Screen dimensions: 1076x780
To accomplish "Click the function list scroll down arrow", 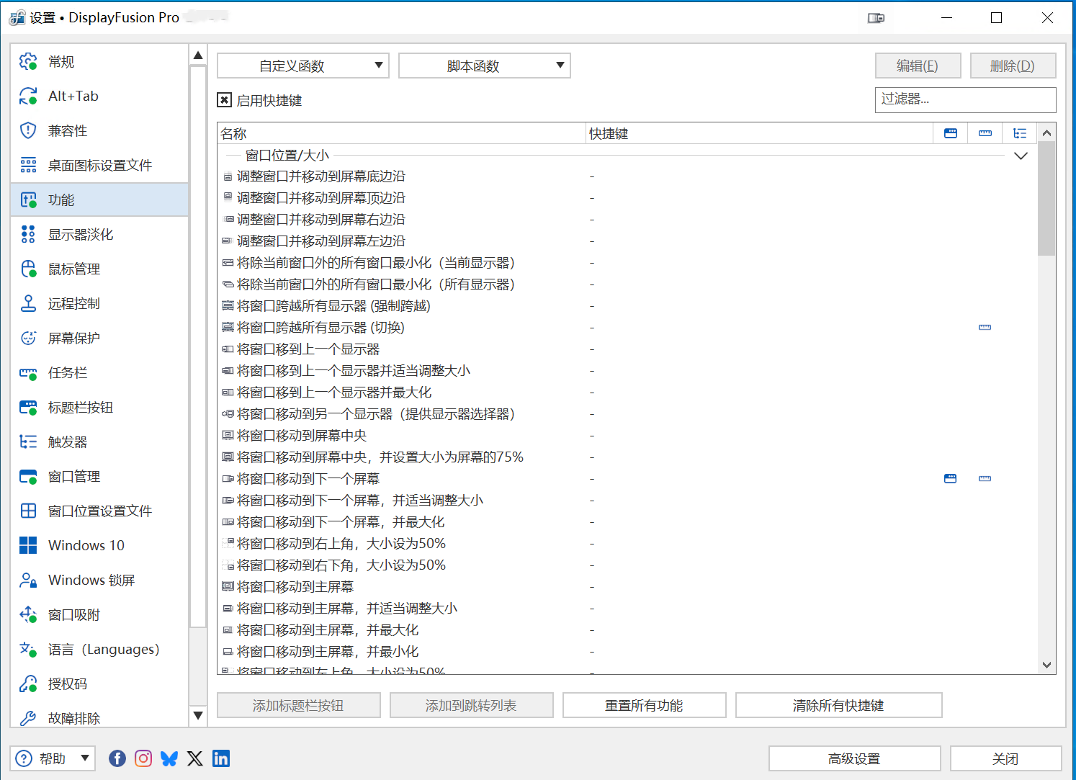I will 1047,665.
